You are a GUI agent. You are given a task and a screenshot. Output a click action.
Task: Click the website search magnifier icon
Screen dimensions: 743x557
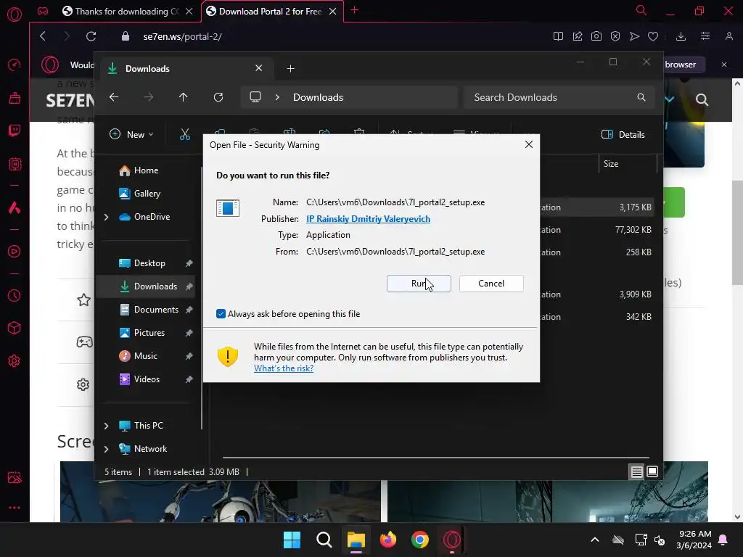[x=702, y=99]
